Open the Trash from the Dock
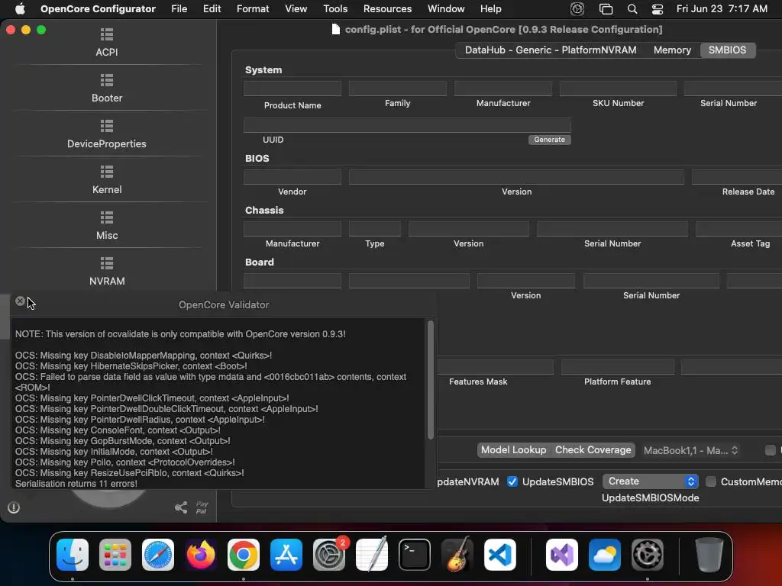The width and height of the screenshot is (782, 586). 709,554
